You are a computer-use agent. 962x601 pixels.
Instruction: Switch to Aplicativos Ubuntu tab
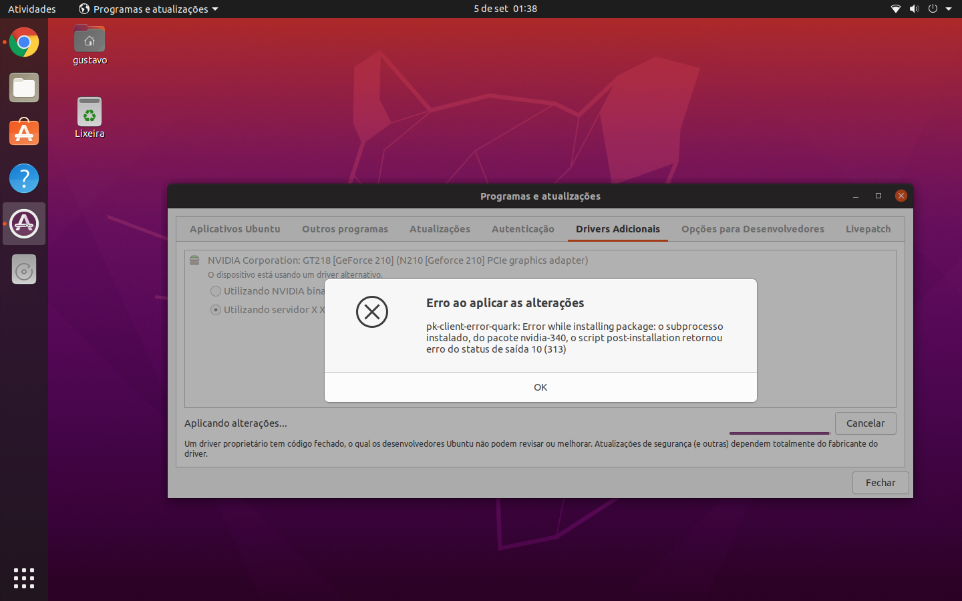coord(235,229)
